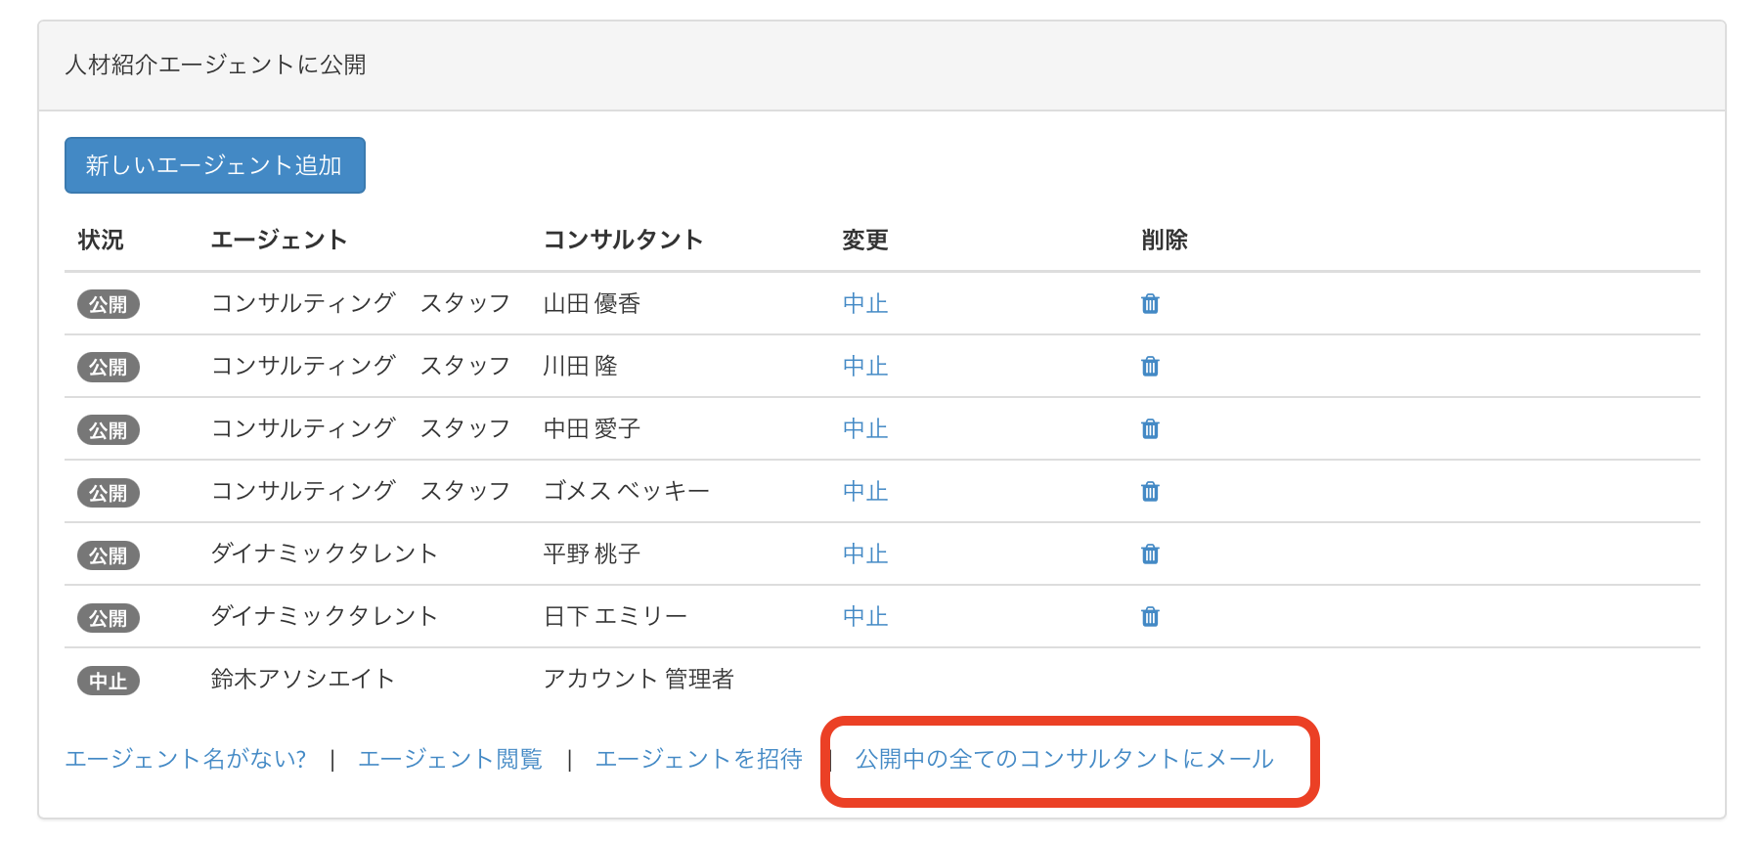Click 中止 link for ゴメス ベッキー
The image size is (1764, 841).
(864, 492)
